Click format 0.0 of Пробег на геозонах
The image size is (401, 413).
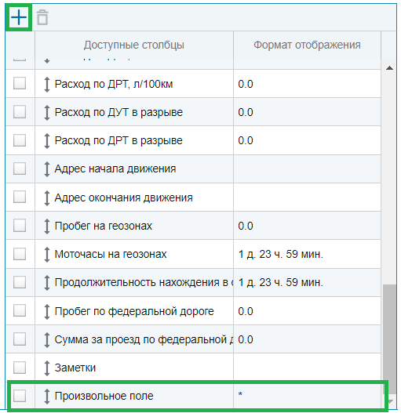246,226
